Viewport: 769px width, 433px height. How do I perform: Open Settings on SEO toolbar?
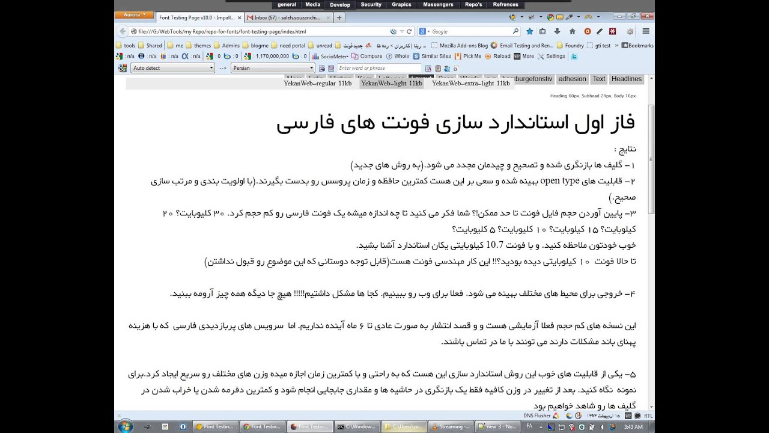click(x=552, y=57)
